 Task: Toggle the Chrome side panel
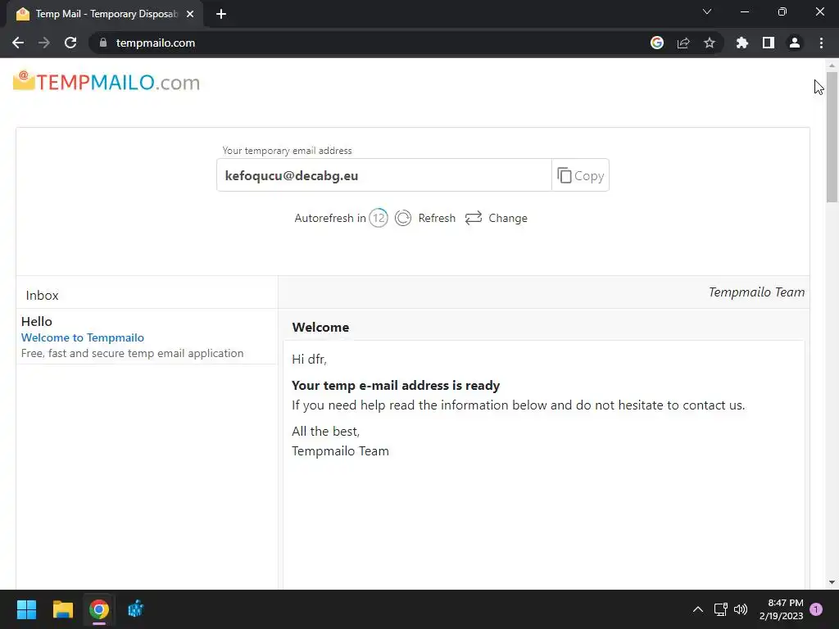click(769, 43)
